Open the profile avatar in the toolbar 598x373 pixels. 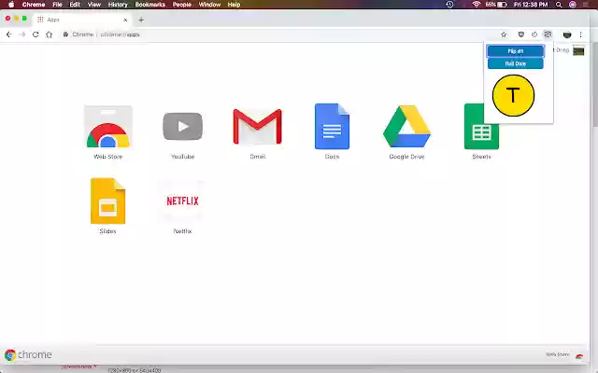pyautogui.click(x=567, y=35)
